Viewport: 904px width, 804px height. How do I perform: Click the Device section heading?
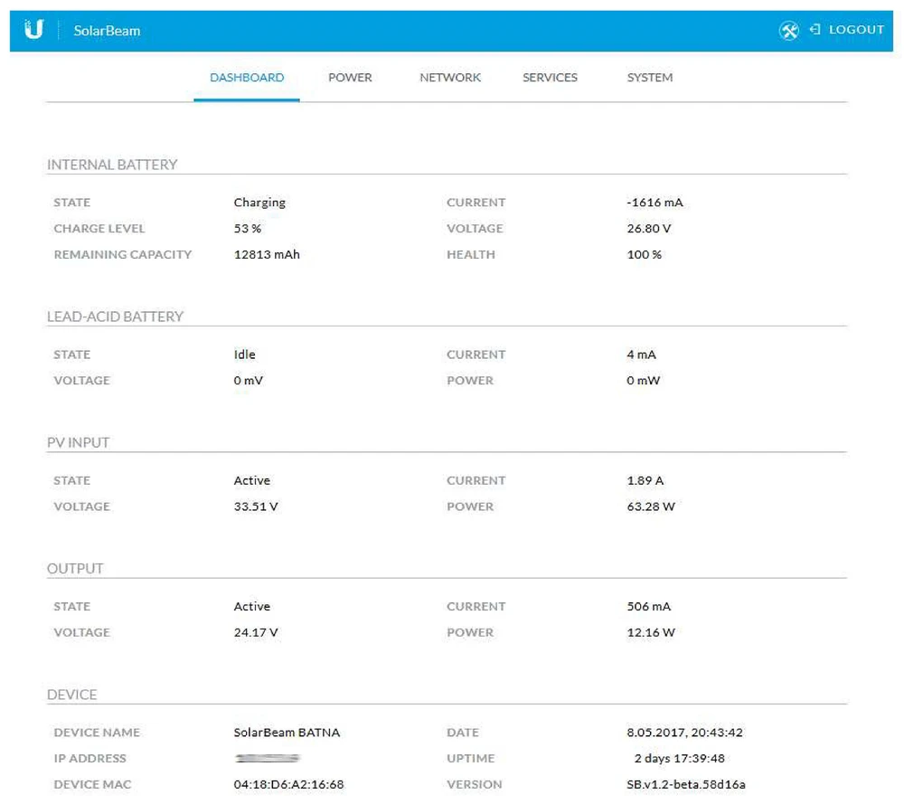pos(71,695)
